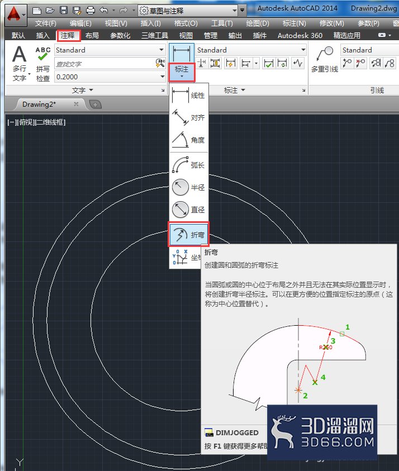Click the Plot printer icon
This screenshot has height=471, width=399.
coord(91,11)
